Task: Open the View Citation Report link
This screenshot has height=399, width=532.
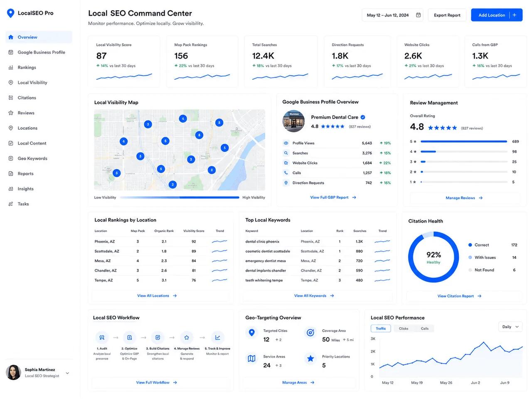Action: coord(459,296)
